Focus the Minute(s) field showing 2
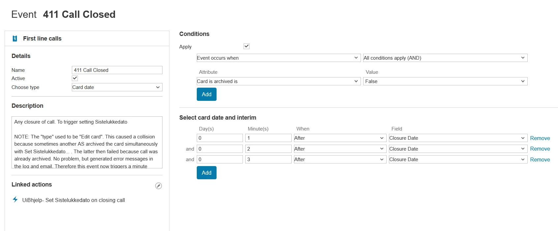The width and height of the screenshot is (558, 231). coord(268,149)
